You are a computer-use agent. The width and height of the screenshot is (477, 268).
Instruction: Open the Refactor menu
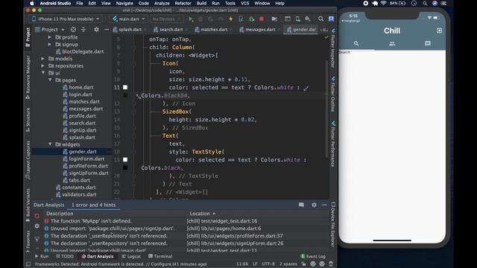183,3
